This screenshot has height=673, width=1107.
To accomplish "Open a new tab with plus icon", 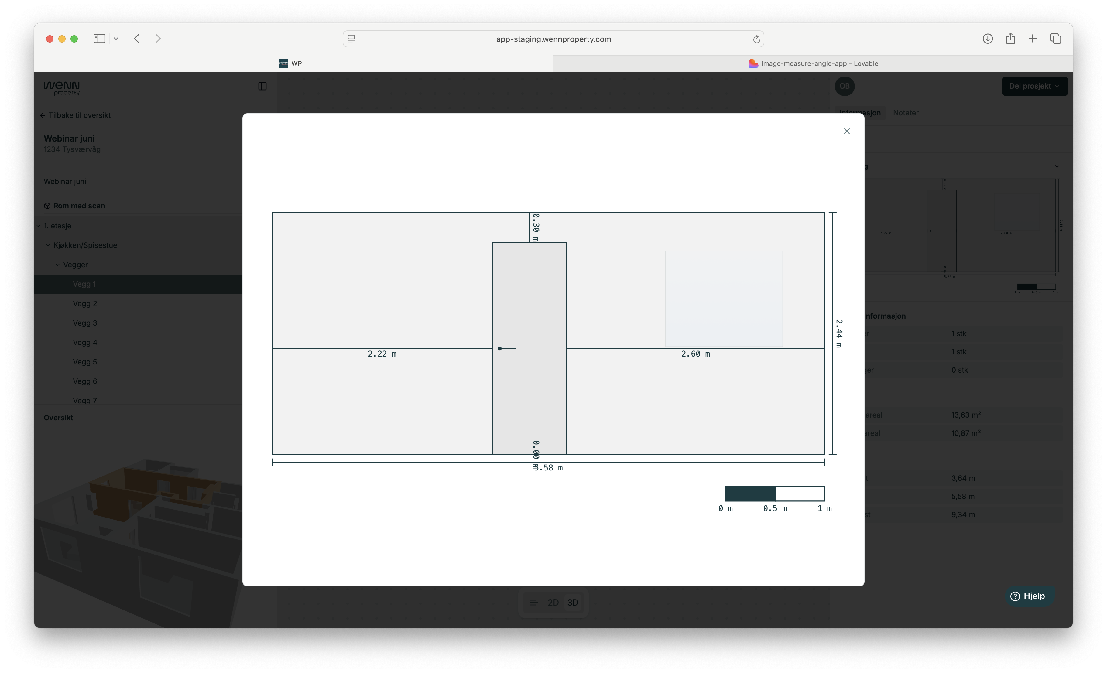I will 1033,39.
